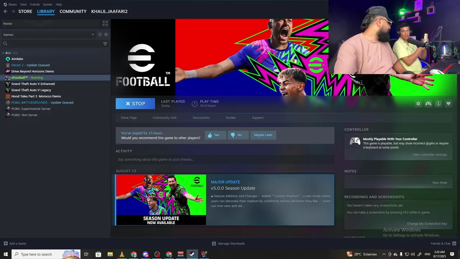Focus the activity comment field
The height and width of the screenshot is (259, 460).
[225, 159]
